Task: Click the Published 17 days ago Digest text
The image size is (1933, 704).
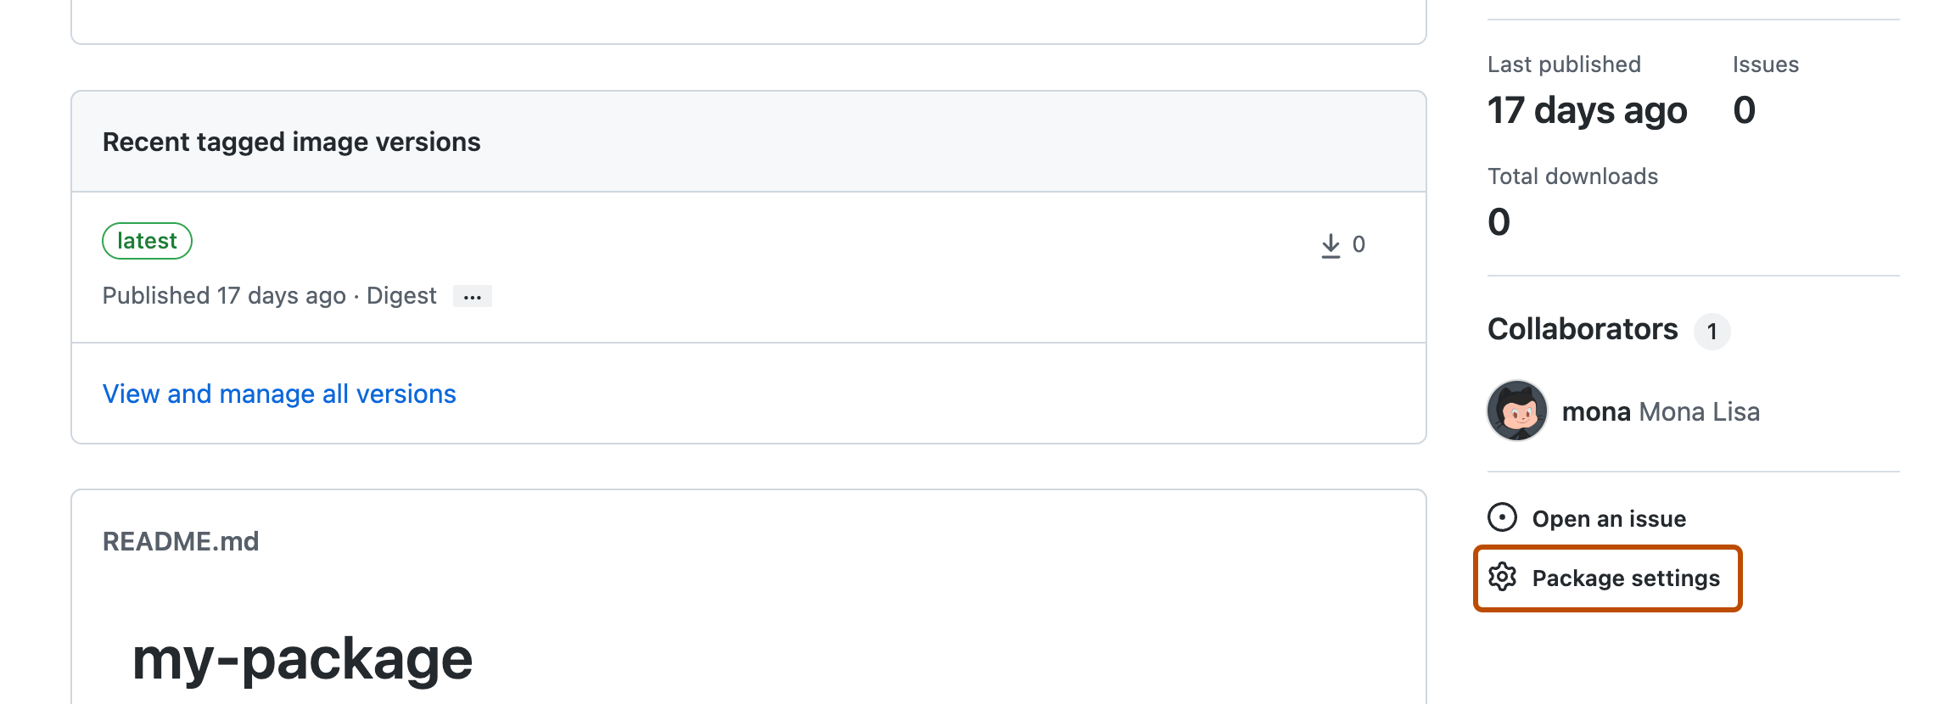Action: pyautogui.click(x=269, y=296)
